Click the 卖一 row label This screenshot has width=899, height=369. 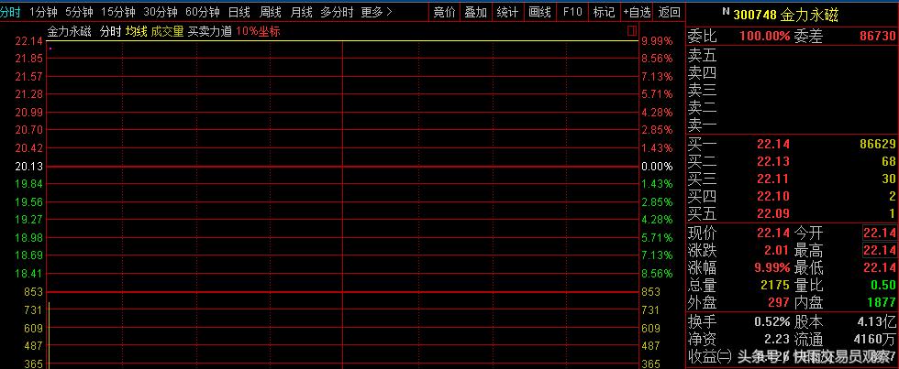[703, 125]
